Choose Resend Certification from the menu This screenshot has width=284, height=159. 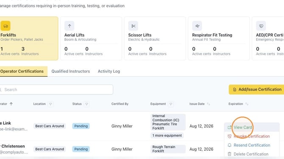tap(252, 145)
